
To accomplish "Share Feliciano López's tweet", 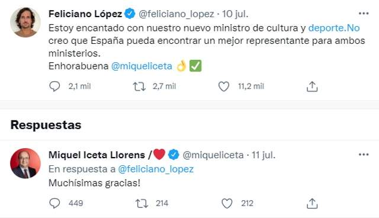I will click(312, 86).
